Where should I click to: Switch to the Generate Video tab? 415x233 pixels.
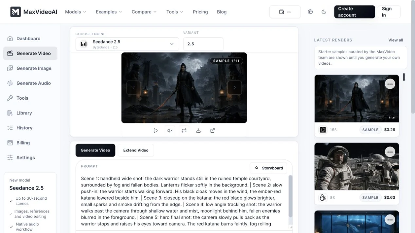pos(95,150)
